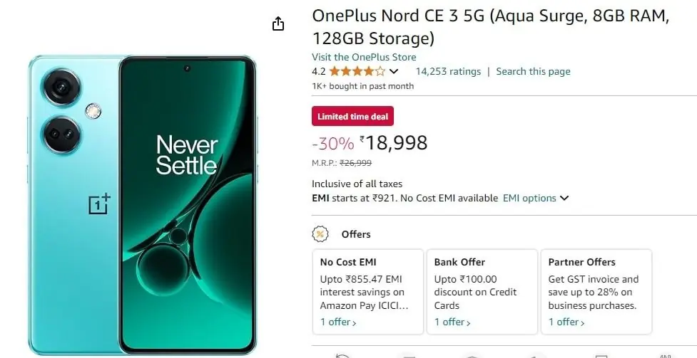
Task: Click the Offers percent badge icon
Action: click(321, 234)
